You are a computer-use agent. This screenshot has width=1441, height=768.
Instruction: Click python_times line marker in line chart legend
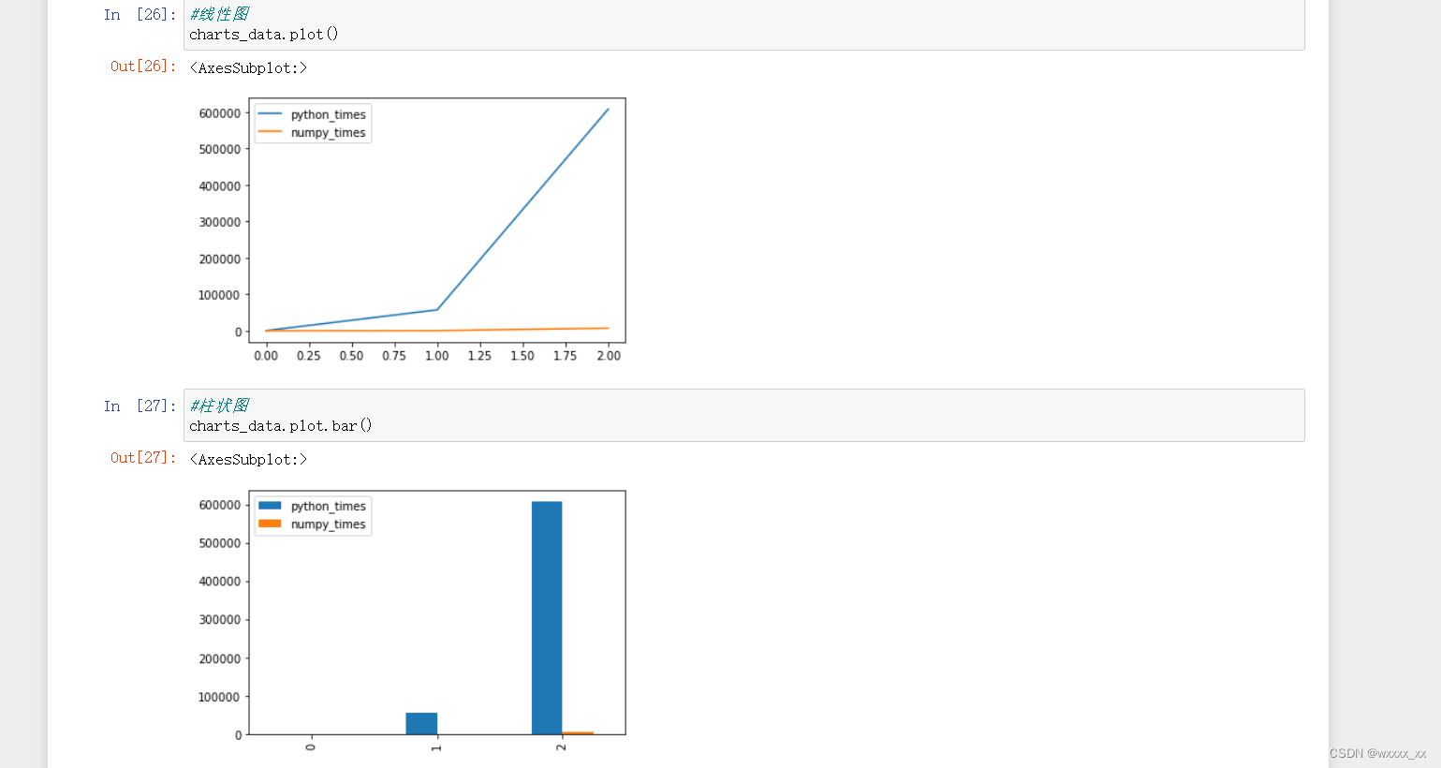[x=270, y=114]
